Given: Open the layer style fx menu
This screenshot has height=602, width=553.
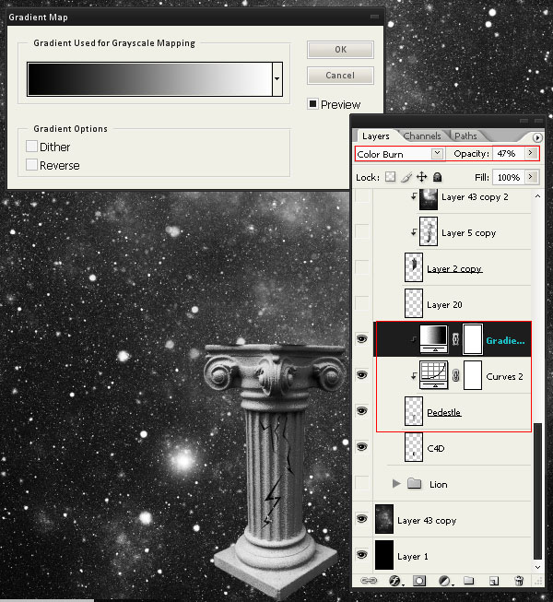Looking at the screenshot, I should click(395, 581).
